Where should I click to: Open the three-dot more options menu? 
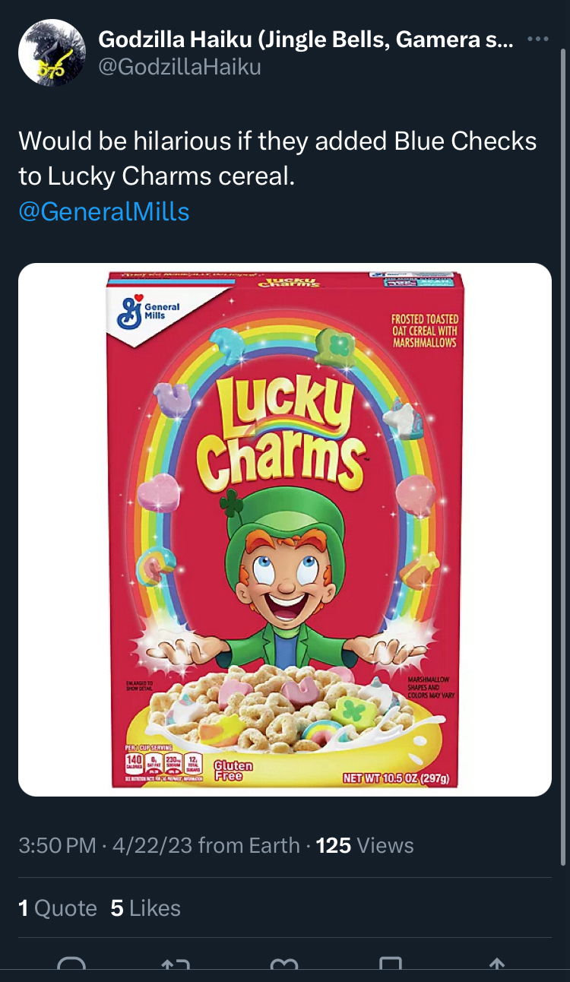click(x=537, y=40)
